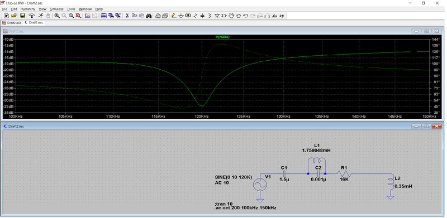Select the Move tool open-hand icon
This screenshot has height=218, width=447.
pos(231,16)
